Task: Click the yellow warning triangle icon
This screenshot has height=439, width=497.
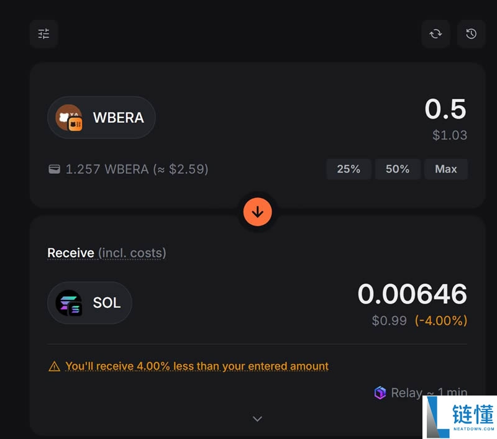Action: 55,366
